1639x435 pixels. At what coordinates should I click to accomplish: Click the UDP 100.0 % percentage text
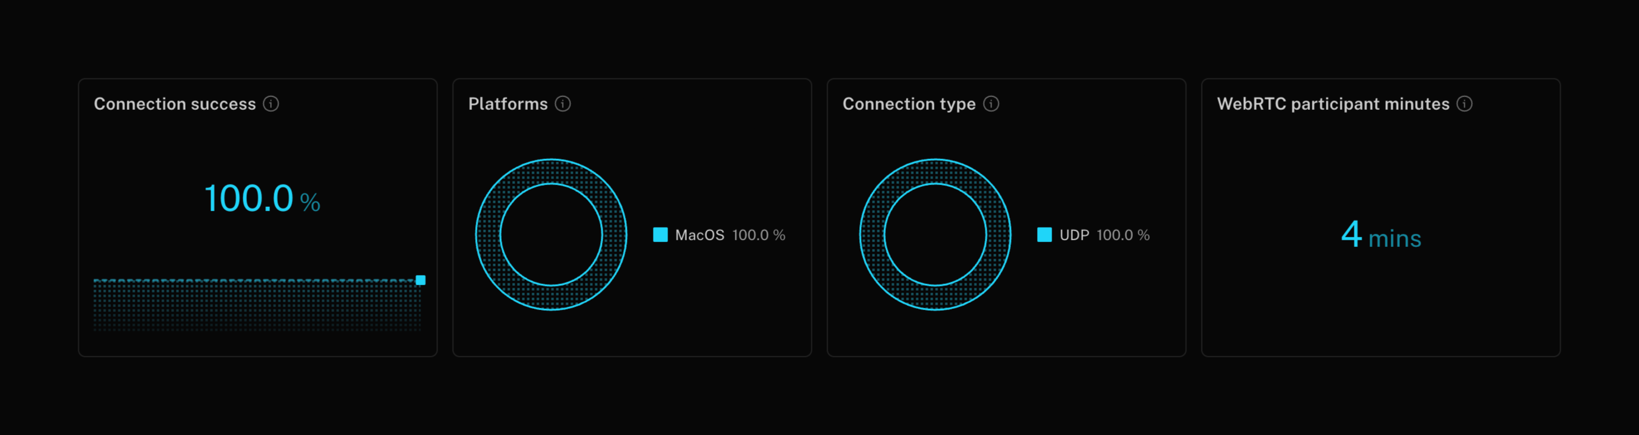[1123, 235]
